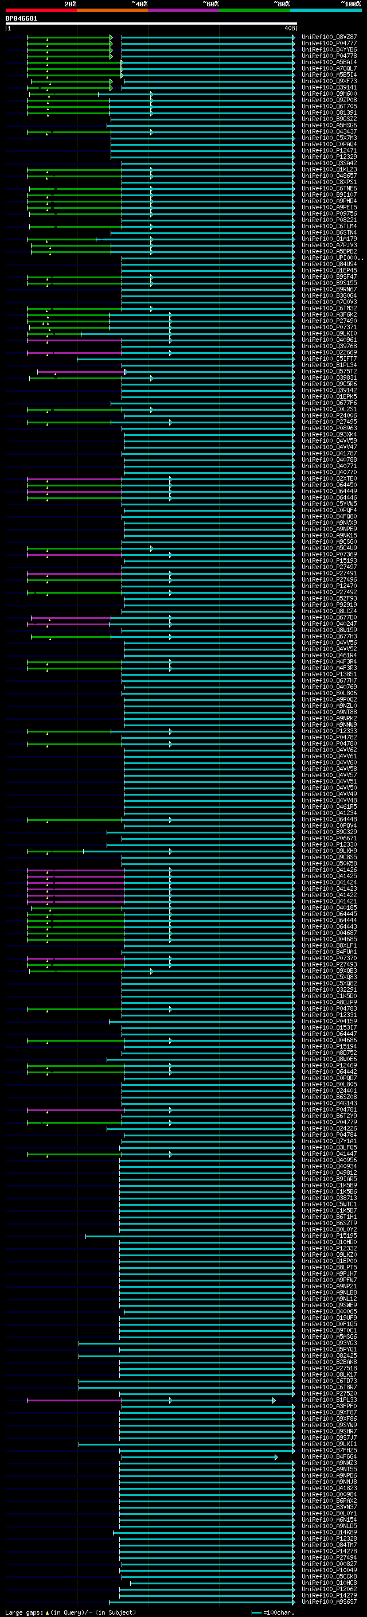Click the green ~80% identity legend segment
This screenshot has height=1617, width=367.
click(x=255, y=10)
